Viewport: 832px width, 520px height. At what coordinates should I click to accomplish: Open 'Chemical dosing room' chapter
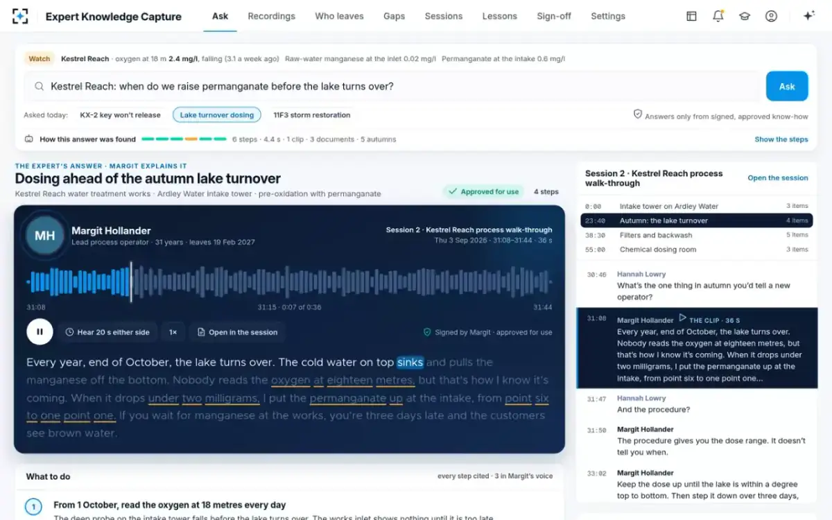click(696, 250)
